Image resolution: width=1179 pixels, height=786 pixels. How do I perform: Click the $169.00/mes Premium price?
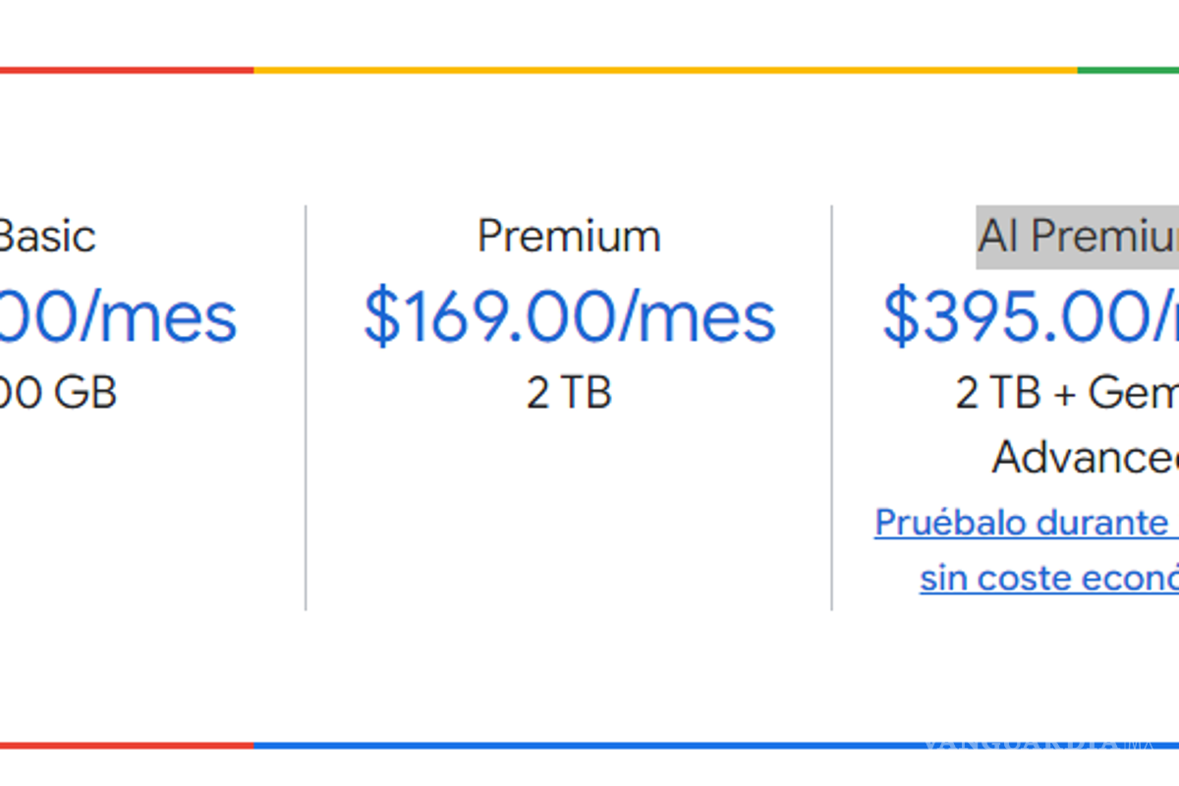pos(569,317)
